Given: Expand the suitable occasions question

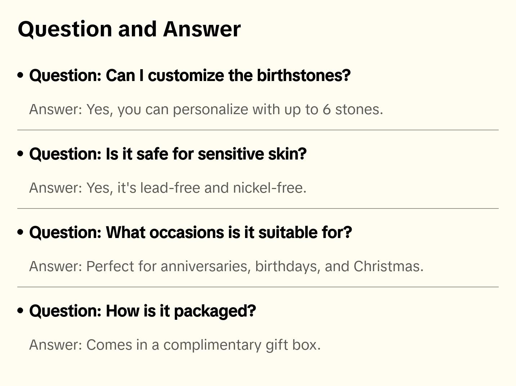Looking at the screenshot, I should [190, 233].
